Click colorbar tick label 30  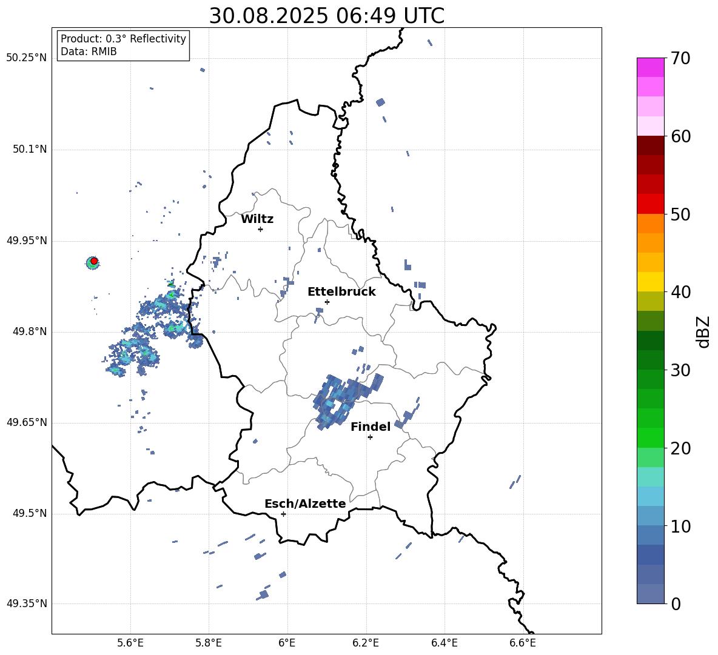point(680,370)
